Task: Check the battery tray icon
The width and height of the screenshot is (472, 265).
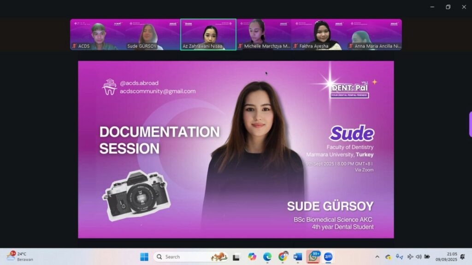Action: 427,257
